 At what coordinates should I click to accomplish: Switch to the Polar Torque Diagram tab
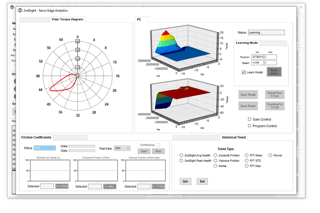(x=67, y=19)
